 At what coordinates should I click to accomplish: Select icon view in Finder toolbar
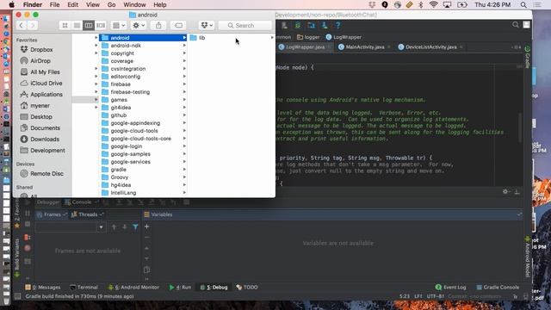coord(65,25)
